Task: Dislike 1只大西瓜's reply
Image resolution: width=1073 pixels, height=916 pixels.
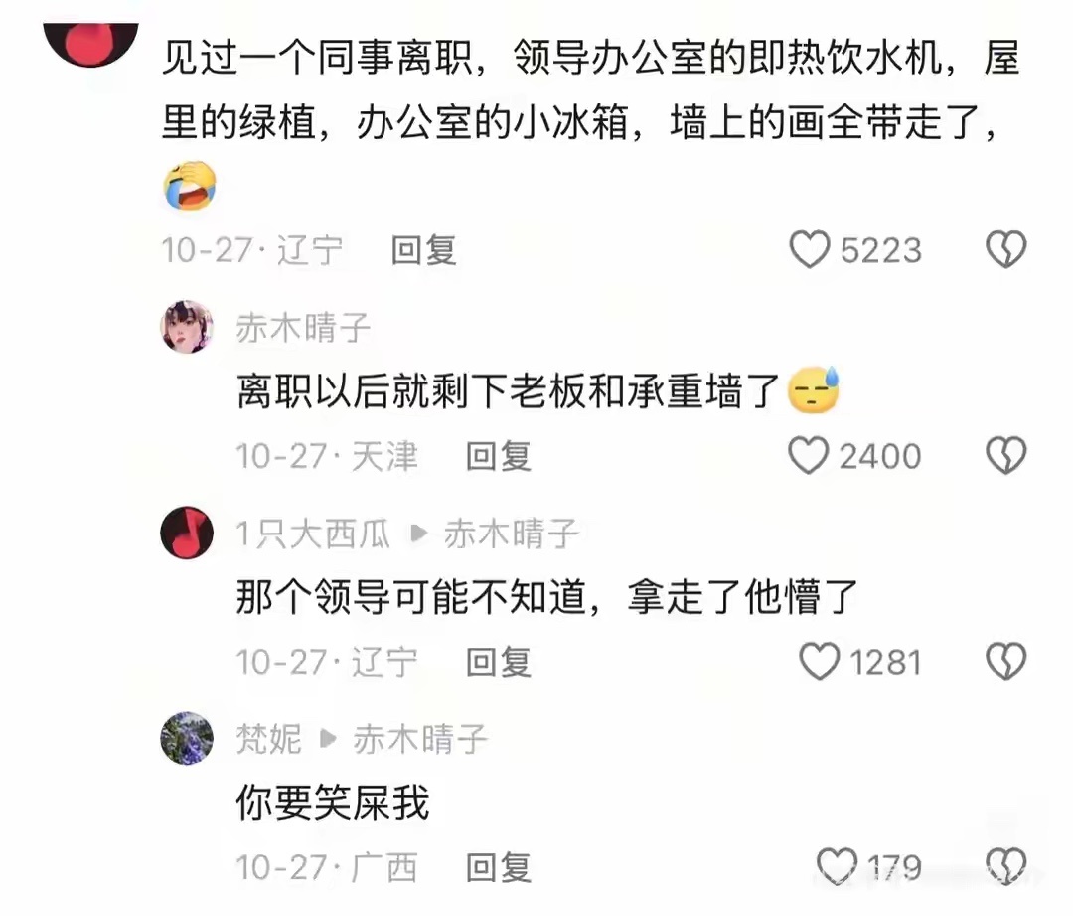Action: tap(1005, 662)
